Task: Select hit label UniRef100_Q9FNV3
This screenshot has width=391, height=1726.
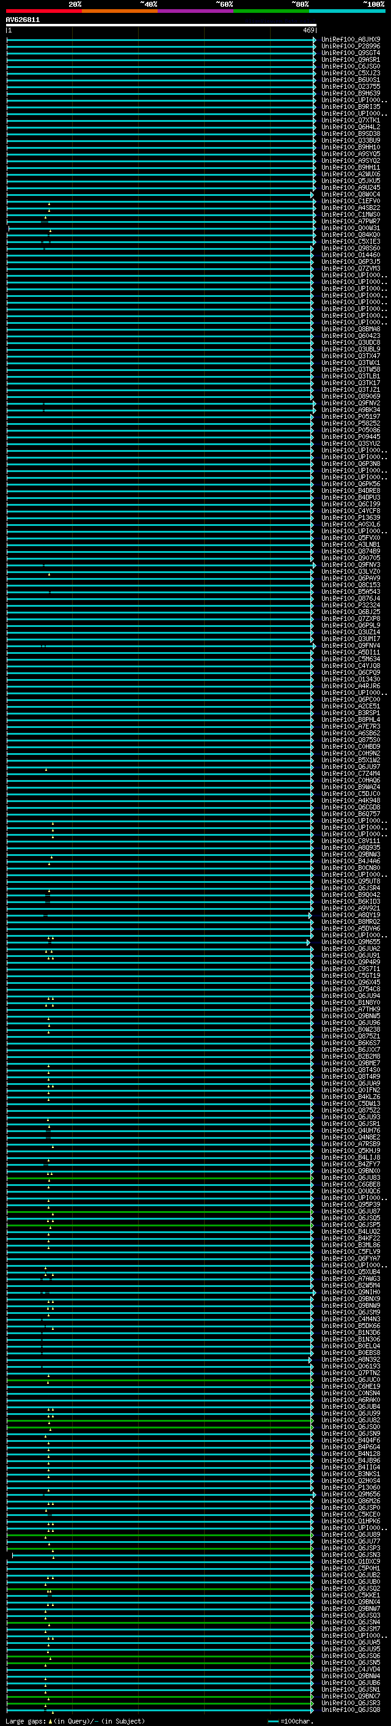Action: point(351,565)
